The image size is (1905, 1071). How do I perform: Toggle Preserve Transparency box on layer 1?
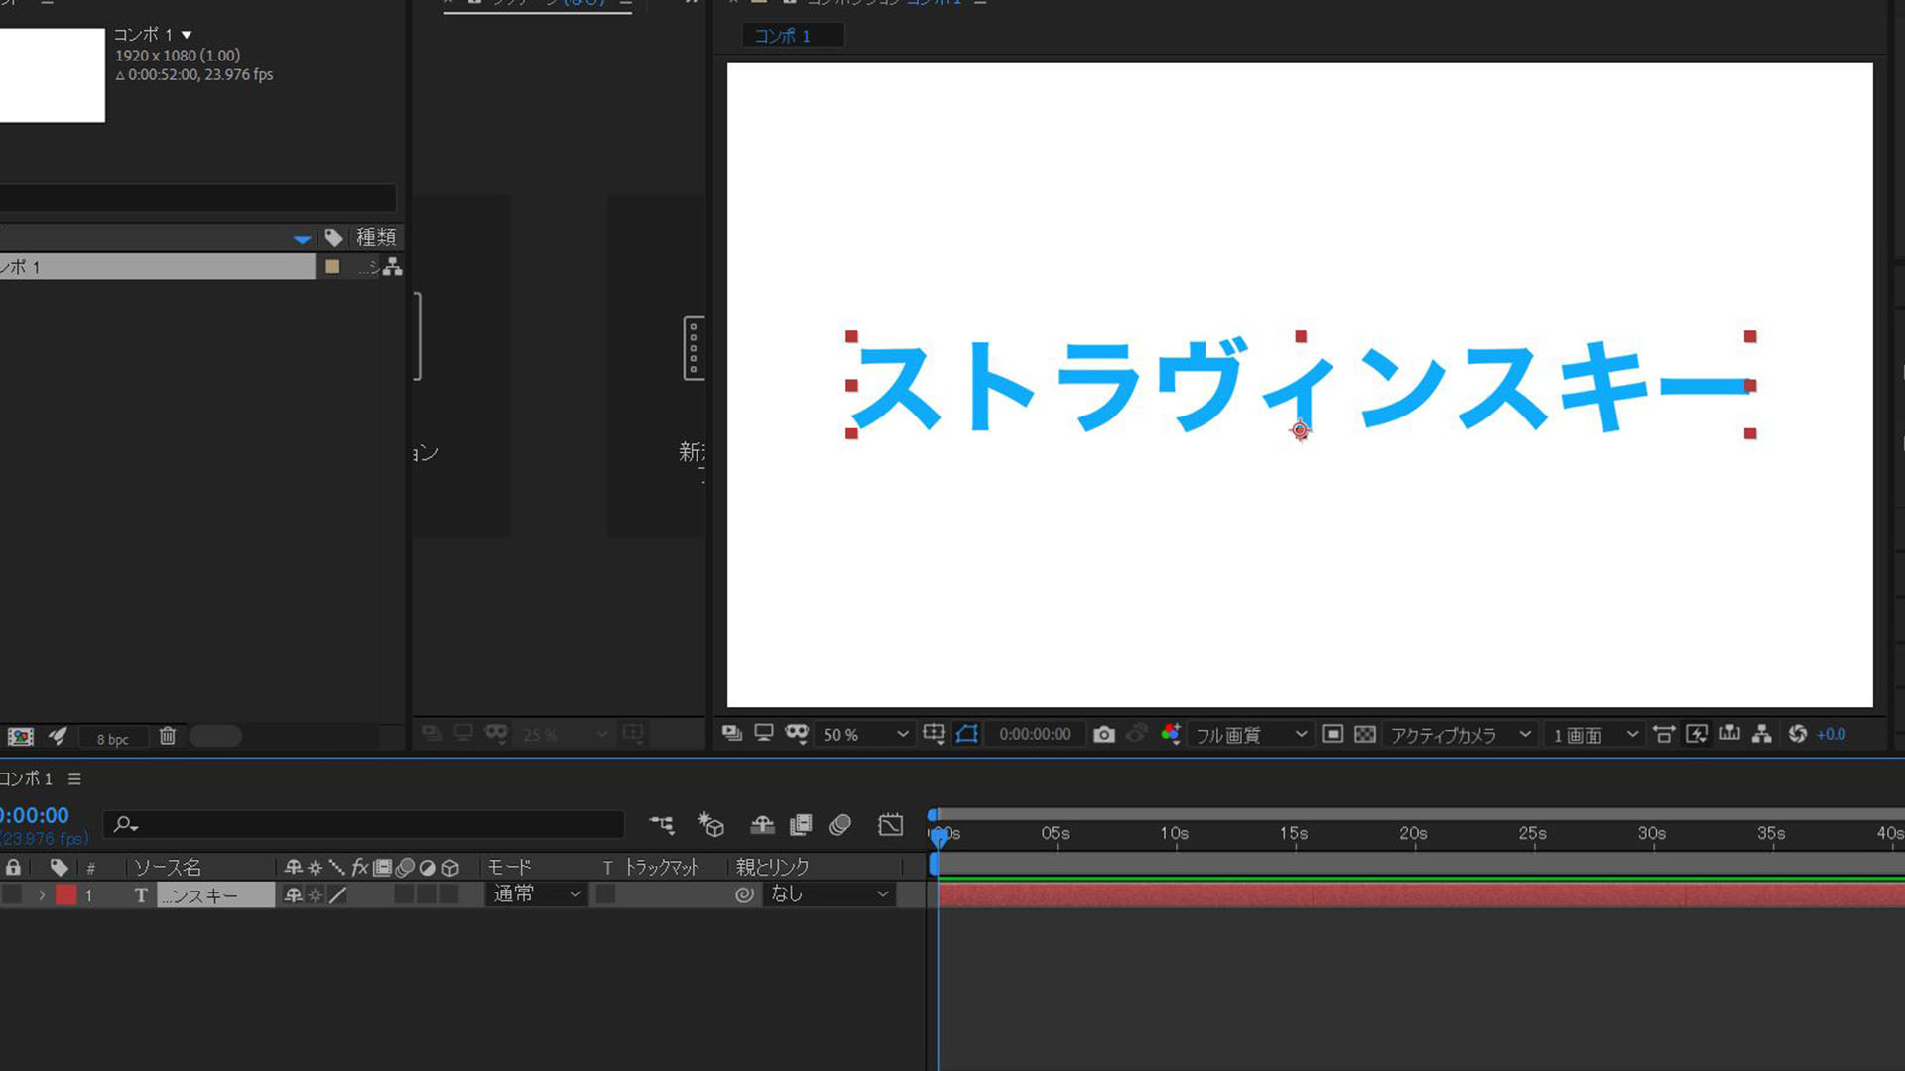click(x=605, y=893)
